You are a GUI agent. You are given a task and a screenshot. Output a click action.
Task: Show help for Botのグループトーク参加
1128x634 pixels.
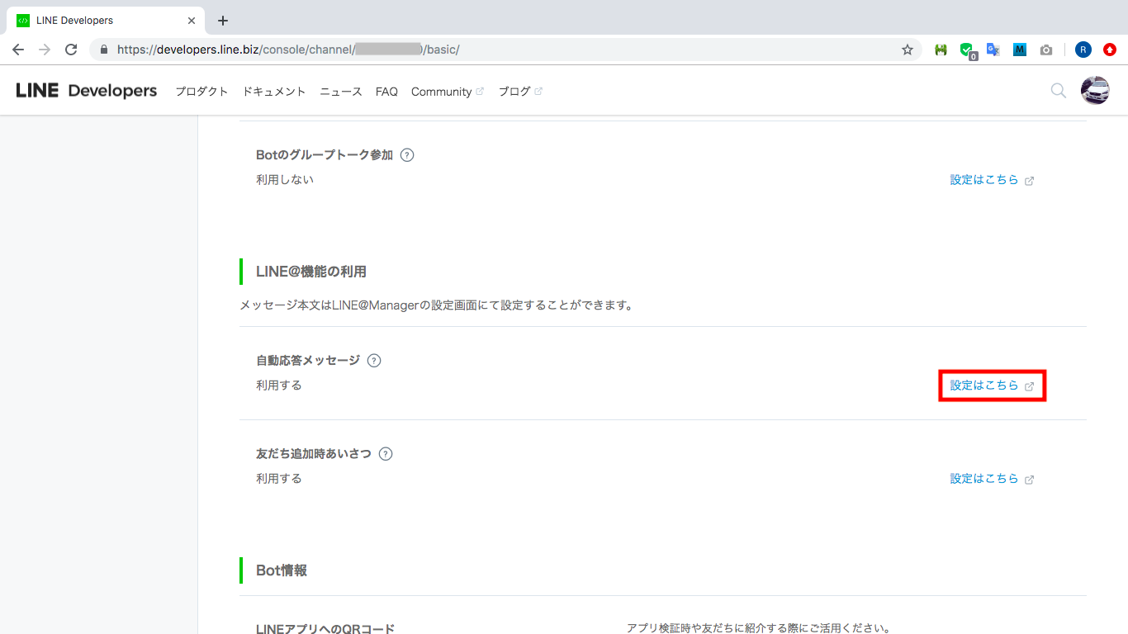[406, 154]
